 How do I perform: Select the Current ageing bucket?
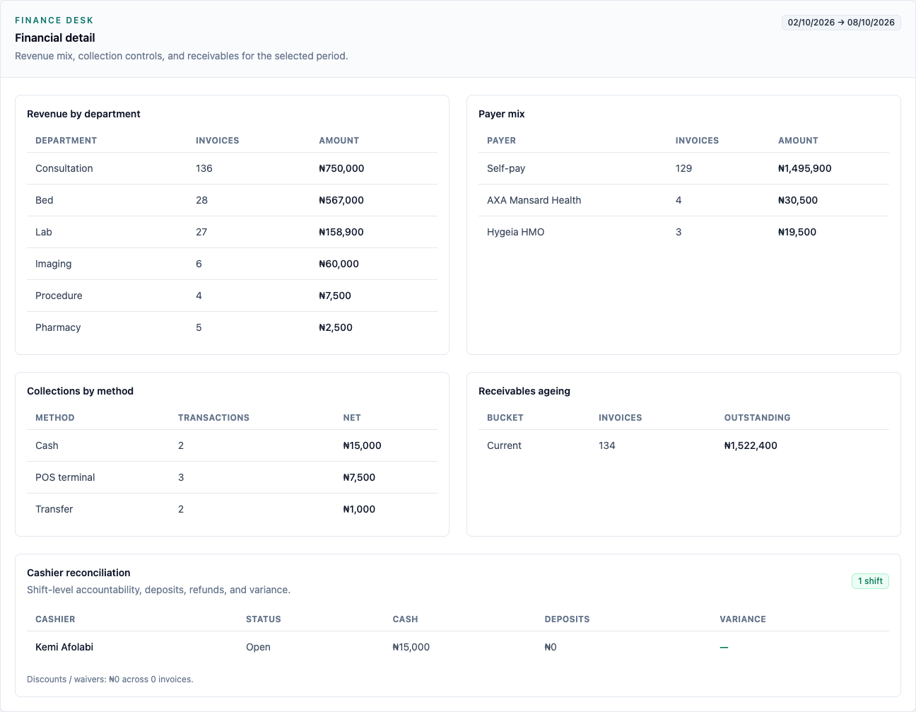click(505, 445)
